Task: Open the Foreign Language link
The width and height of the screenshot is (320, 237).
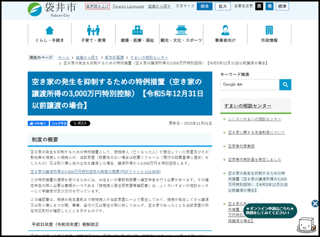Action: pyautogui.click(x=128, y=6)
